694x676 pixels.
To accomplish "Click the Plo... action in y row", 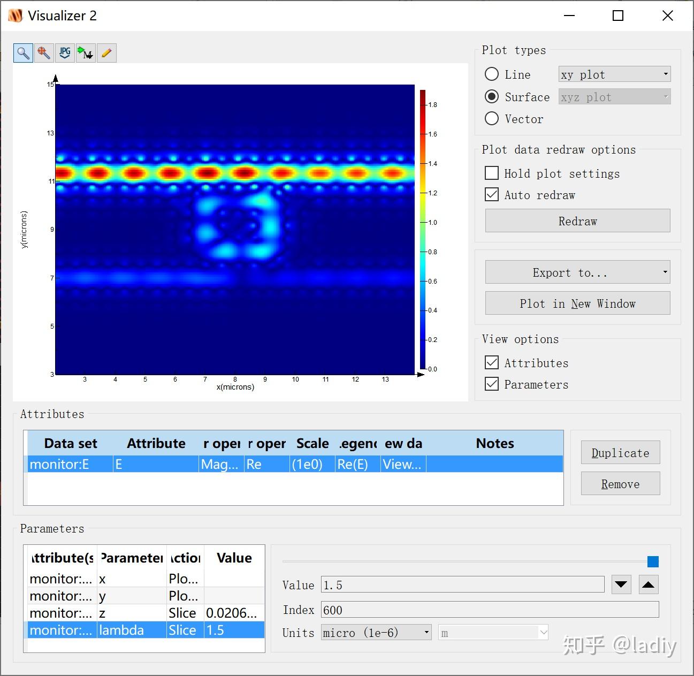I will point(185,596).
